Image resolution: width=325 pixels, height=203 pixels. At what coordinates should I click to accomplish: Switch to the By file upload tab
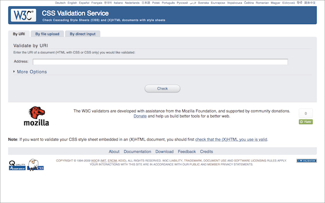47,34
